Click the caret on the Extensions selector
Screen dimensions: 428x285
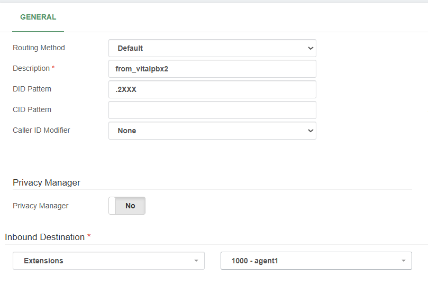point(196,261)
